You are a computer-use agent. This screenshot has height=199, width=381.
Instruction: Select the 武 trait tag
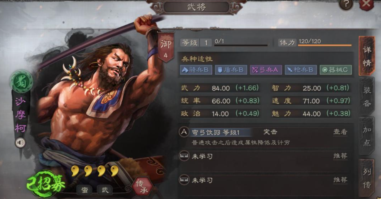tap(105, 190)
